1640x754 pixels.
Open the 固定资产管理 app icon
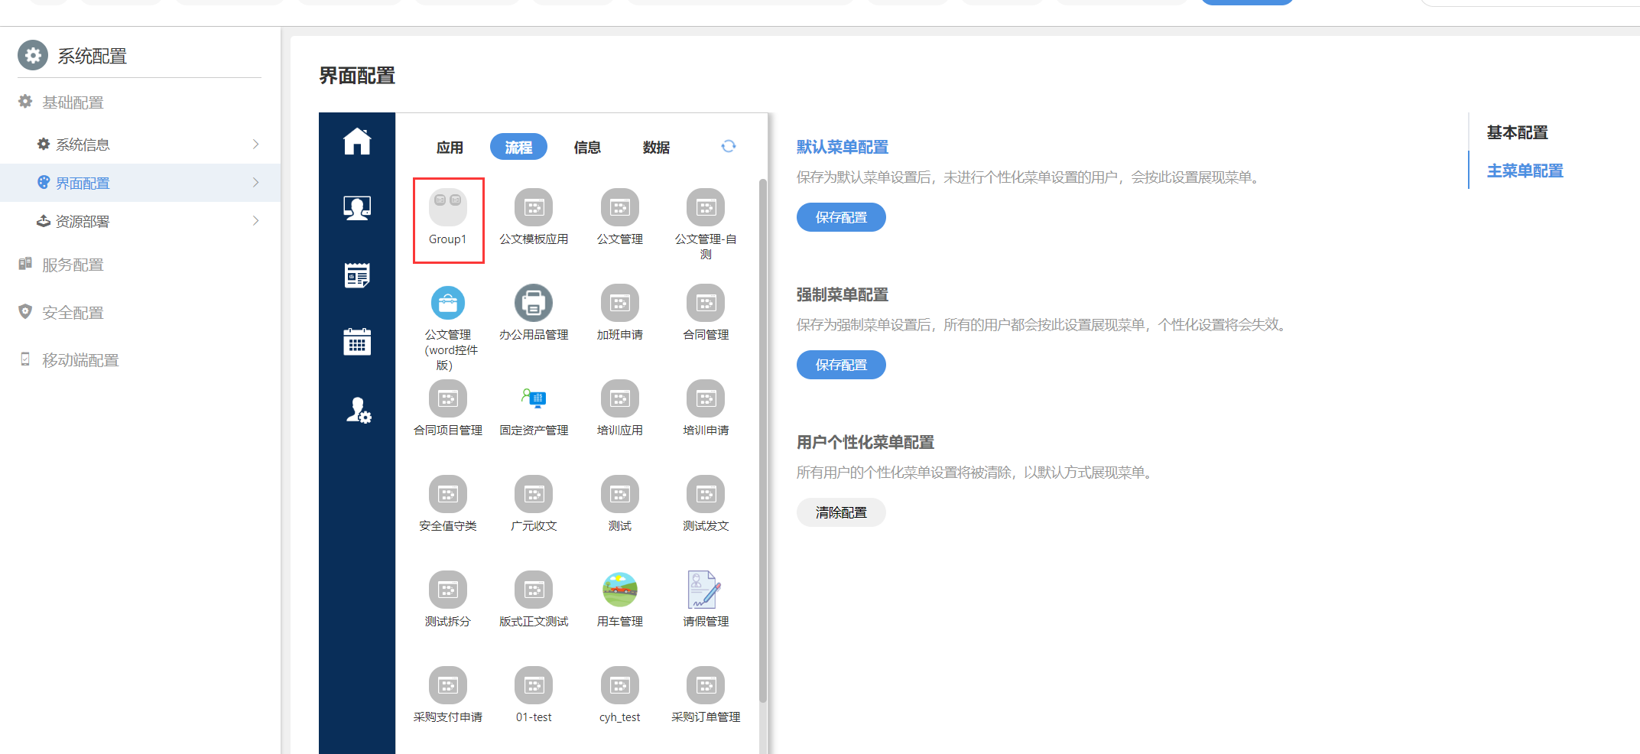534,398
